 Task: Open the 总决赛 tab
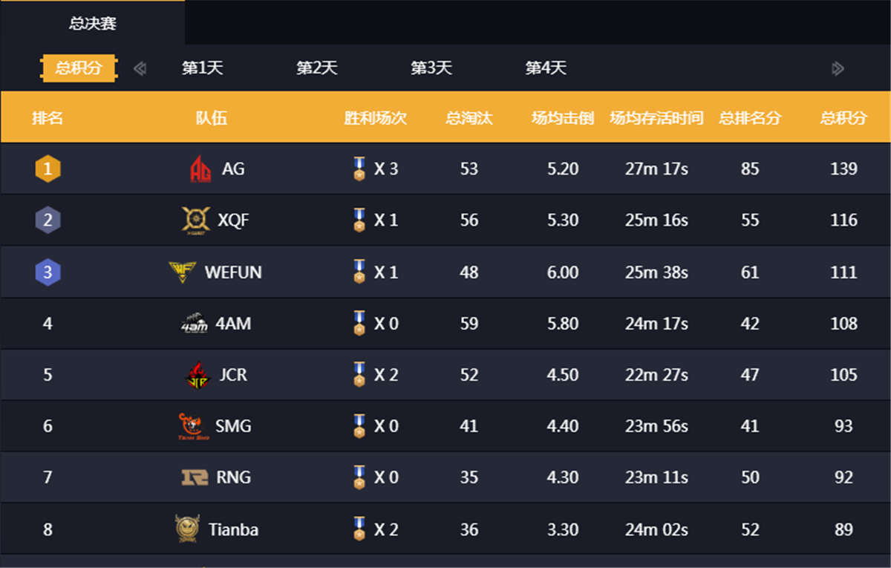click(x=93, y=23)
